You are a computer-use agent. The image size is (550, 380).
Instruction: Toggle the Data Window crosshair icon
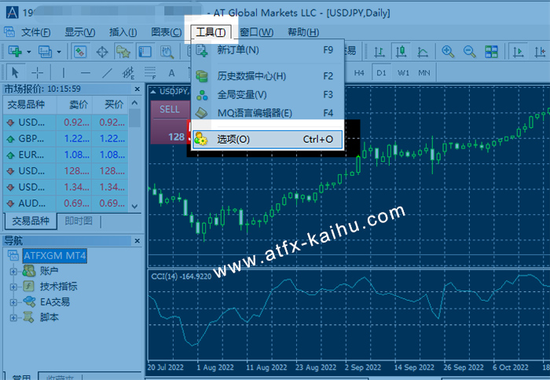click(102, 52)
